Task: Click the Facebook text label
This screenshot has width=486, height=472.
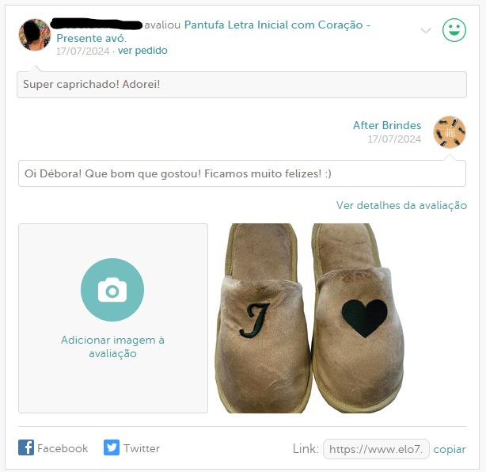Action: (x=63, y=448)
